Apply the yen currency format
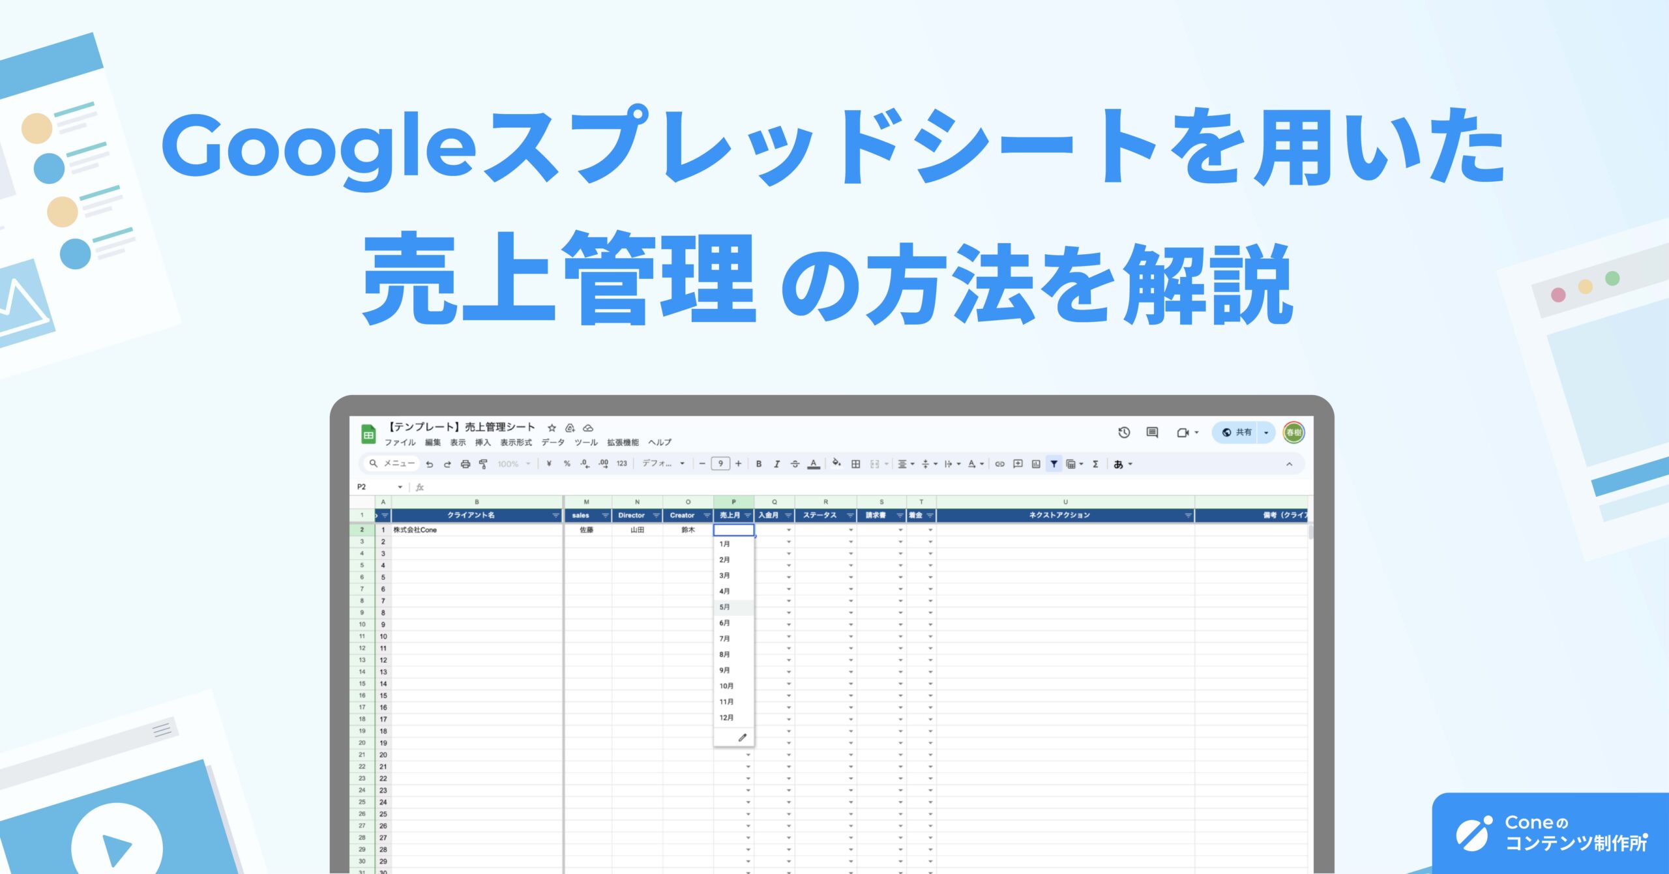Screen dimensions: 1669x874 [549, 464]
